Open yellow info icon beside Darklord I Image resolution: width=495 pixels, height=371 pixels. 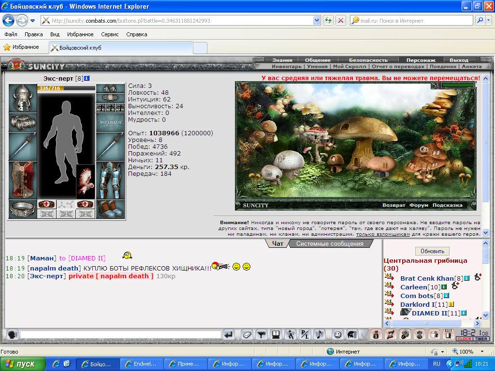(451, 304)
